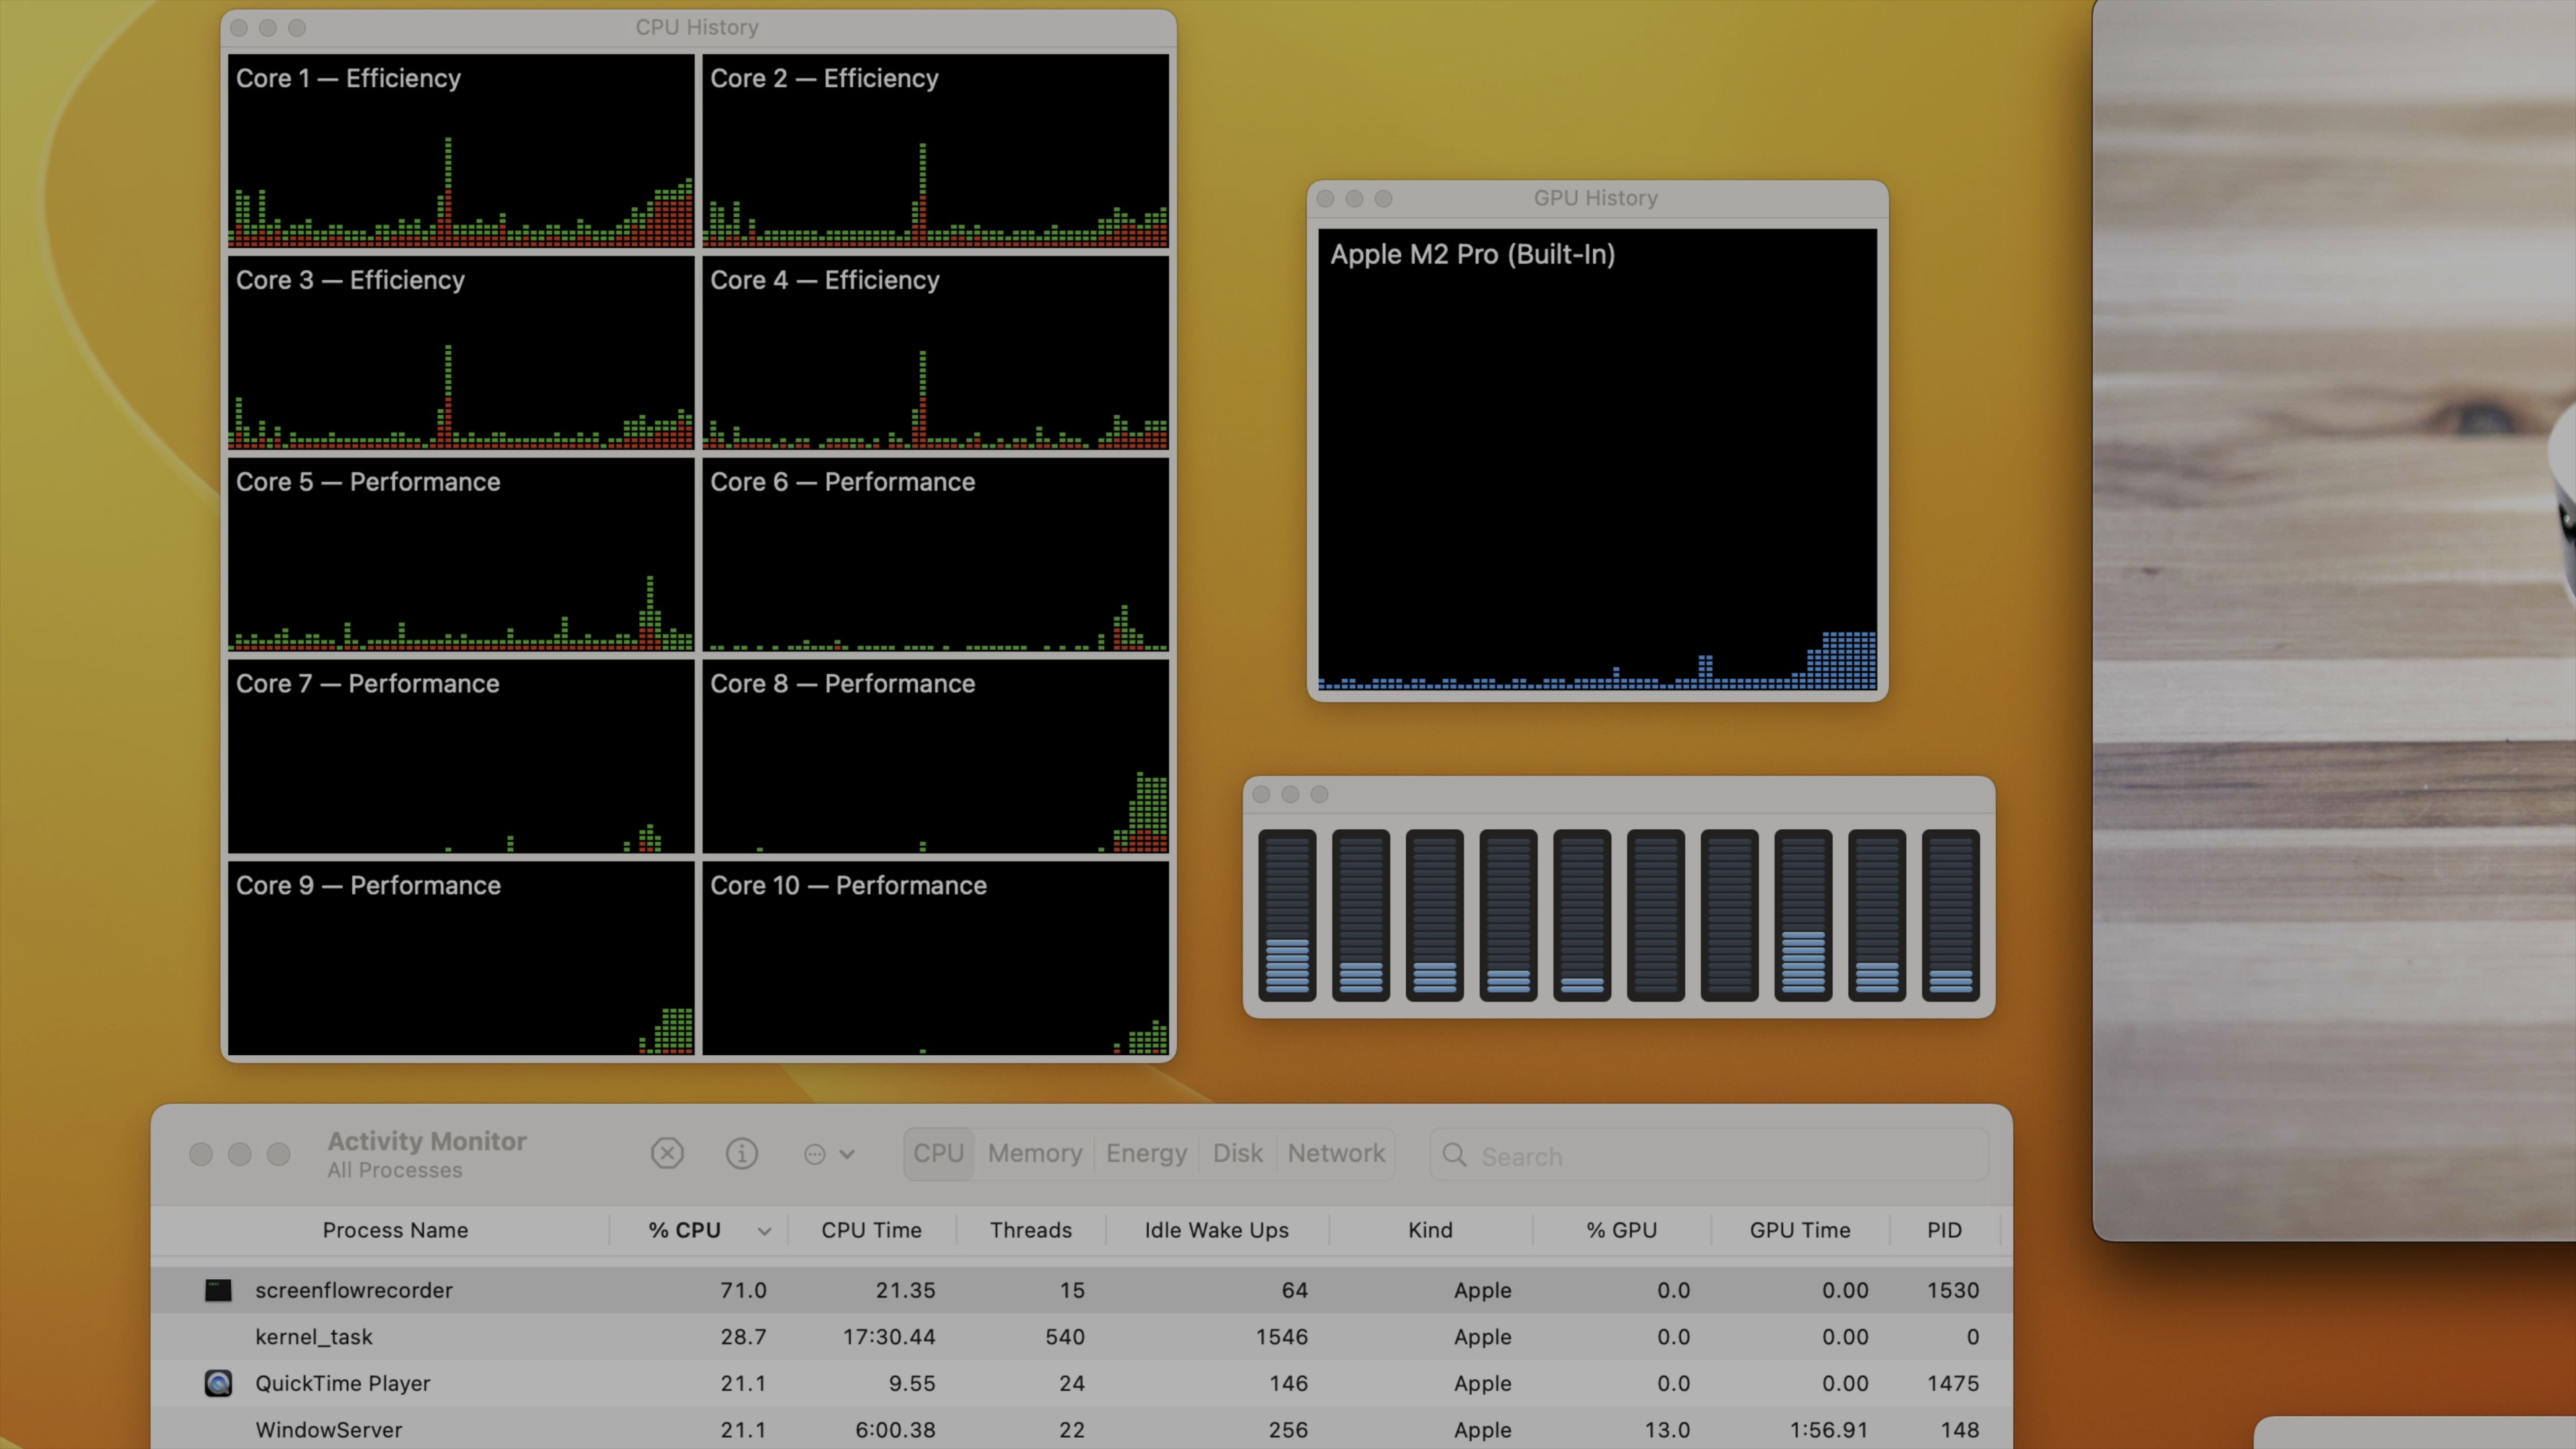Toggle the % CPU sort order arrow
Image resolution: width=2576 pixels, height=1449 pixels.
(764, 1231)
